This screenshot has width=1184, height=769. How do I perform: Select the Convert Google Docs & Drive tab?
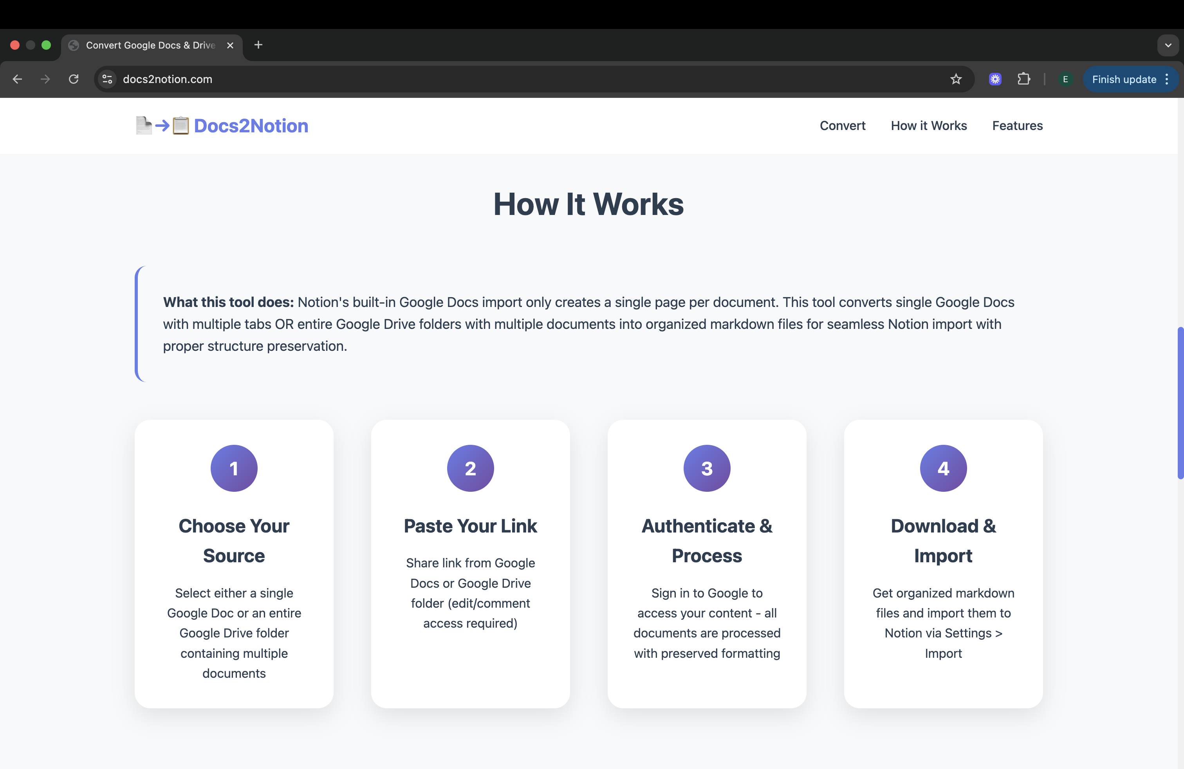coord(151,45)
